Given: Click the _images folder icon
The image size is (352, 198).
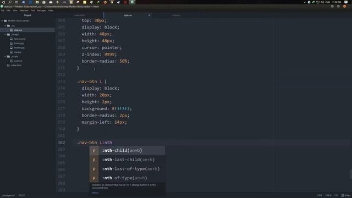Looking at the screenshot, I should tap(9, 35).
